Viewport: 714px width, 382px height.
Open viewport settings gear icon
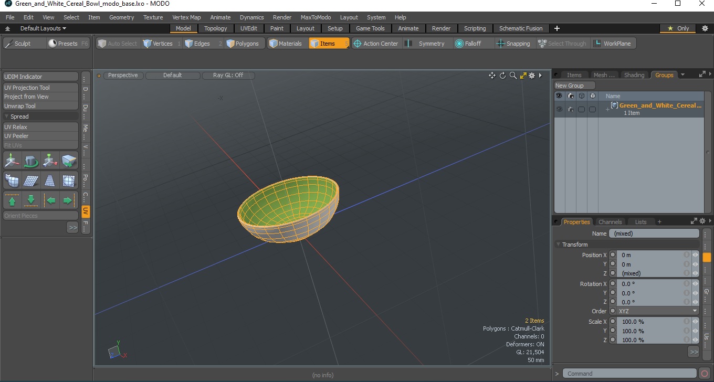click(x=532, y=76)
